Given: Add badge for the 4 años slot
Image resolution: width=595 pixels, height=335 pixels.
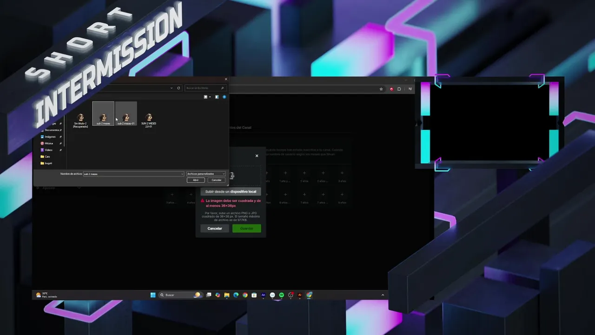Looking at the screenshot, I should coord(191,194).
